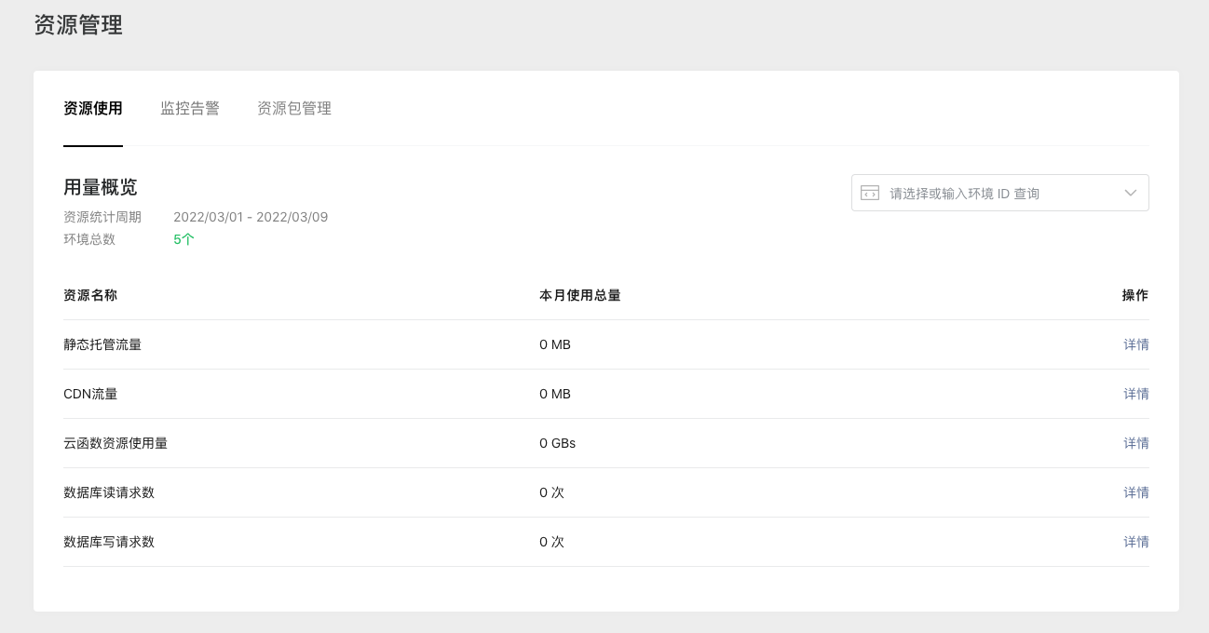Screen dimensions: 1209x633
Task: Click the environment ID code icon
Action: pos(870,193)
